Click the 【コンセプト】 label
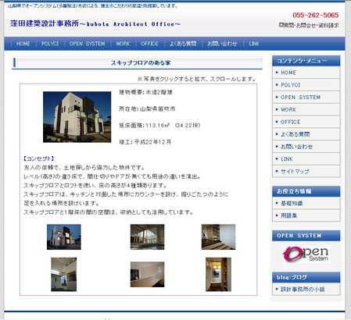 (x=38, y=158)
